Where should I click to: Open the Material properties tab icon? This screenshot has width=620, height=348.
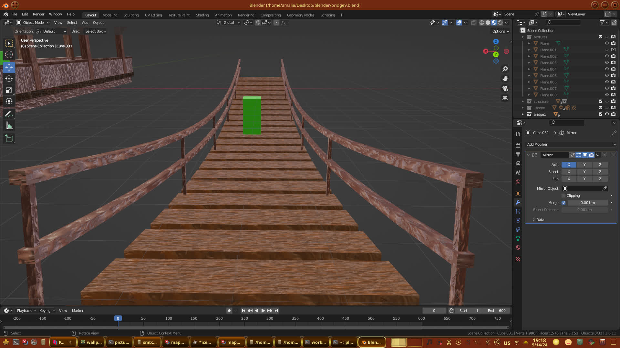click(x=518, y=247)
